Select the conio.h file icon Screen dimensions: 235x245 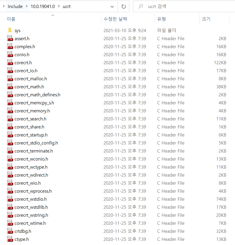point(10,54)
